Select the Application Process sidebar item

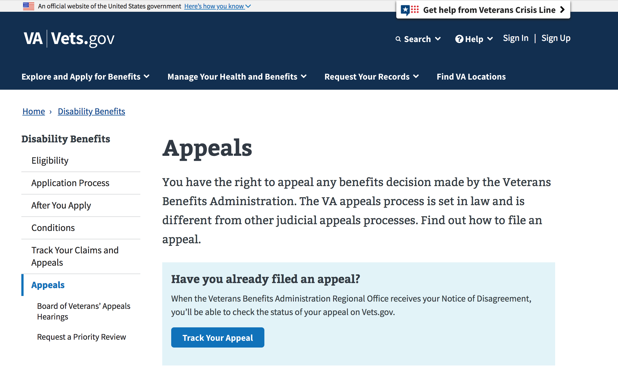71,182
